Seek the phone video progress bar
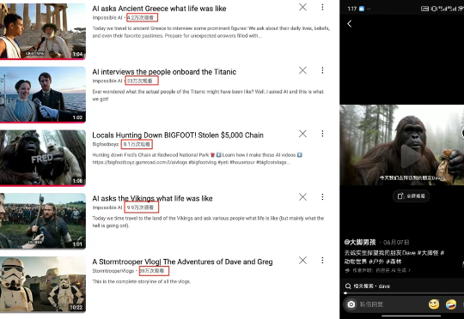The width and height of the screenshot is (464, 319). coord(404,293)
